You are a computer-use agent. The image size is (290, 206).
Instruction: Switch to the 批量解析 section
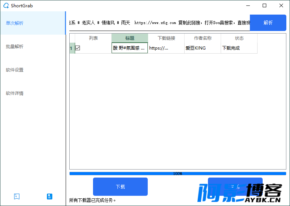click(15, 46)
